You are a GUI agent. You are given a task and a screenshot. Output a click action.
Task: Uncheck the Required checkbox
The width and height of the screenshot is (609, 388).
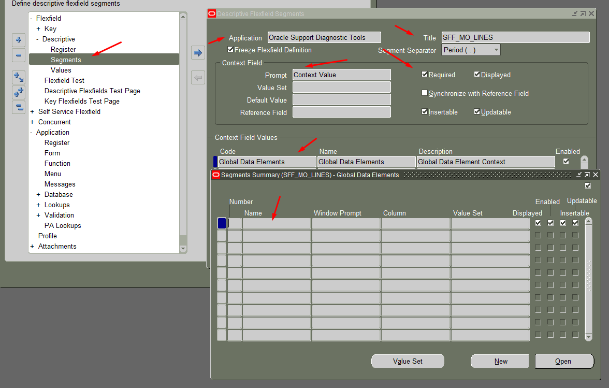[425, 74]
